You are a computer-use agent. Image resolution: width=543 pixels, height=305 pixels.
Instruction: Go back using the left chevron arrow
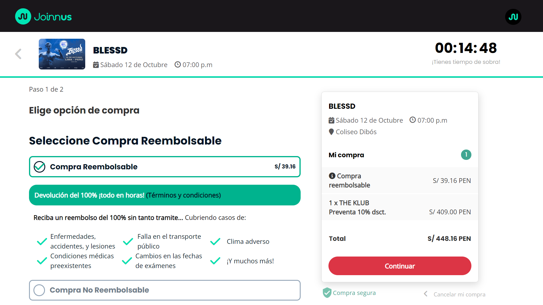pyautogui.click(x=18, y=54)
